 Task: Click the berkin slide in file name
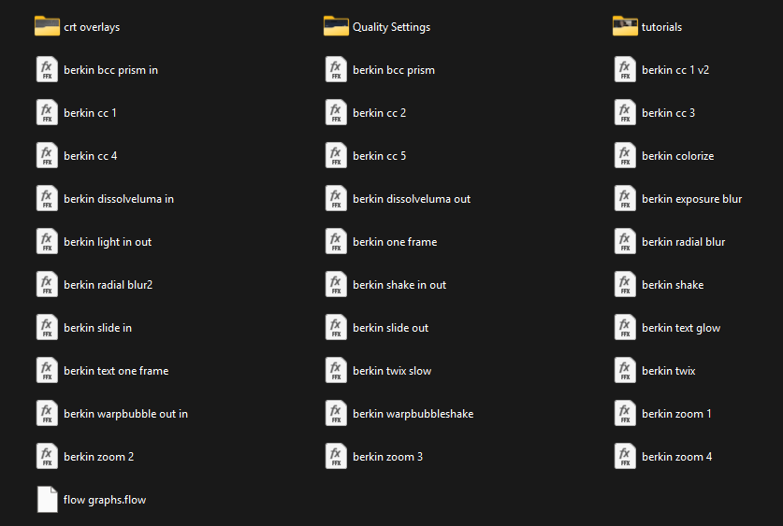click(x=97, y=328)
